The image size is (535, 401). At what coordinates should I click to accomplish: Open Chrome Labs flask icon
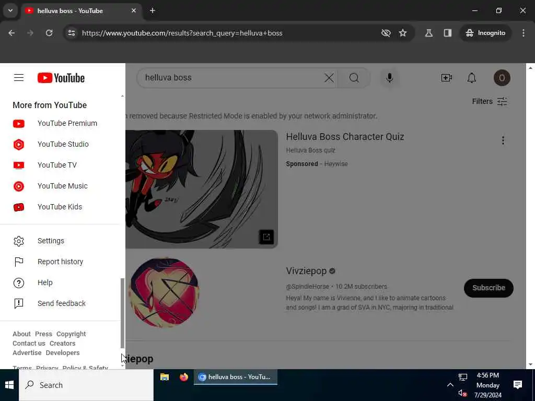point(429,33)
